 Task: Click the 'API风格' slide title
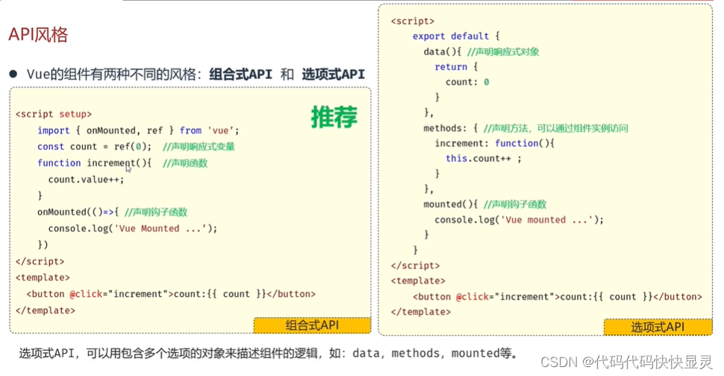[x=38, y=34]
